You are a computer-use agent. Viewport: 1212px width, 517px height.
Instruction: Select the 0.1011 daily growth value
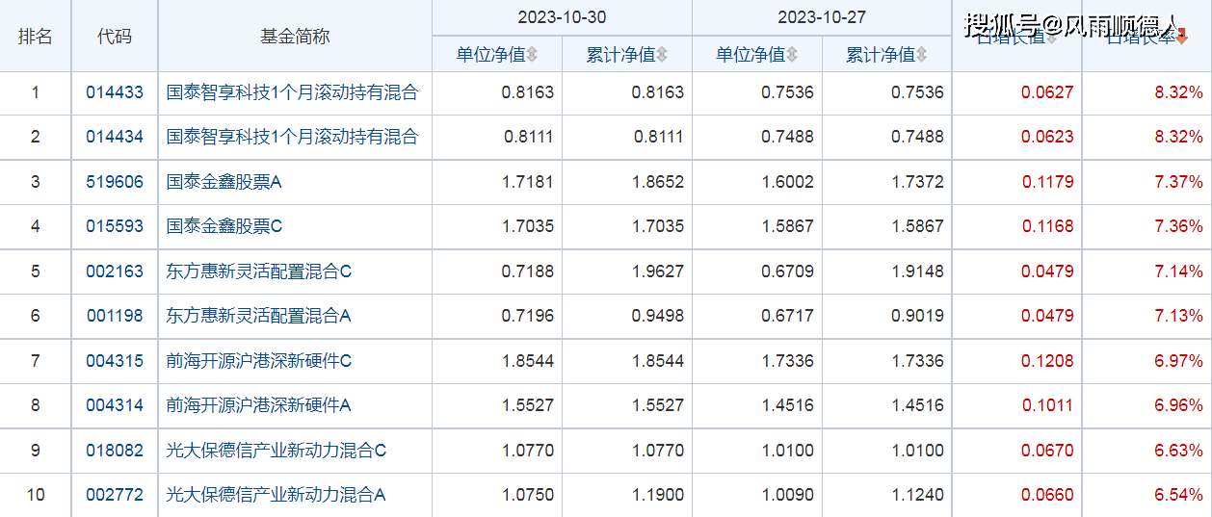(x=1047, y=405)
